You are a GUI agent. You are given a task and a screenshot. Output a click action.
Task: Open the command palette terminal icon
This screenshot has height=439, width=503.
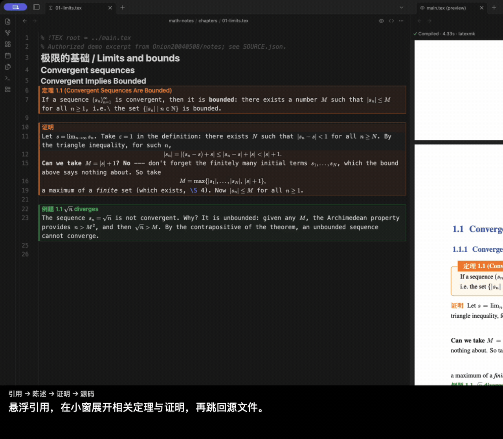tap(7, 78)
